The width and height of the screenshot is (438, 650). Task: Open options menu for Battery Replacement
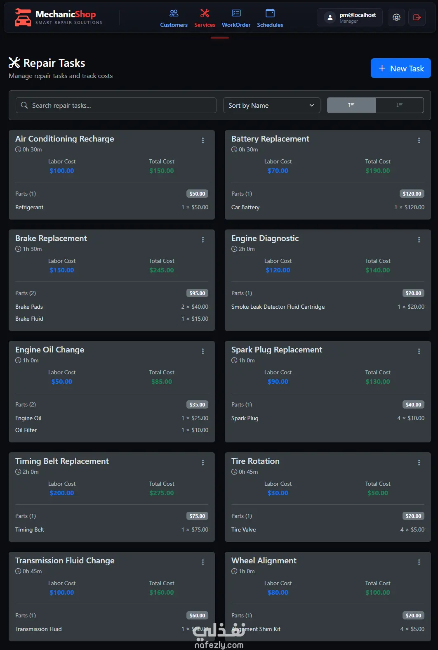(x=419, y=140)
